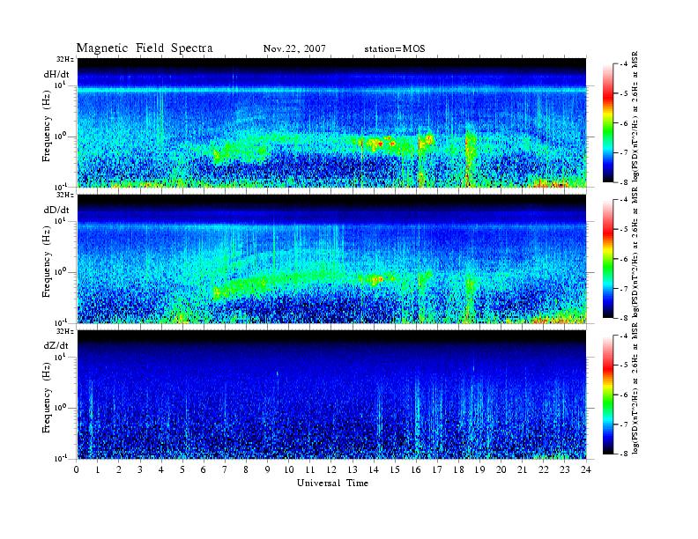Click Universal Time tick label "14"
This screenshot has height=539, width=698.
374,470
